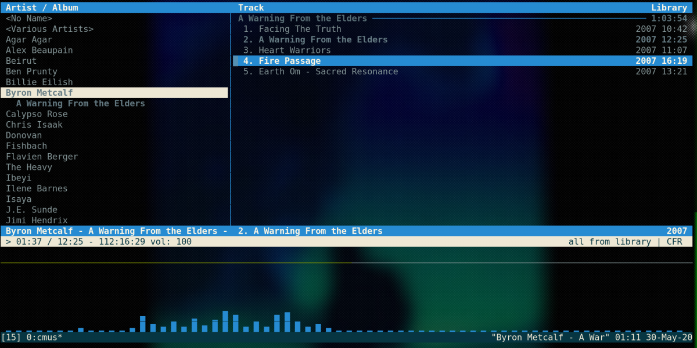697x348 pixels.
Task: Click the play status indicator before 01:37
Action: coord(9,242)
